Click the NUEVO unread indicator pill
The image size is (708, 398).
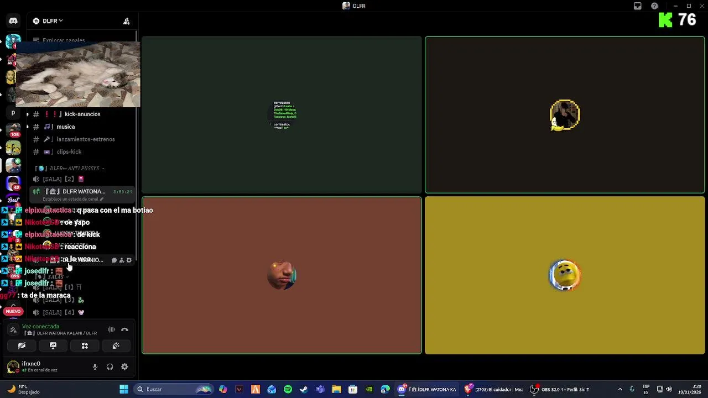[13, 311]
